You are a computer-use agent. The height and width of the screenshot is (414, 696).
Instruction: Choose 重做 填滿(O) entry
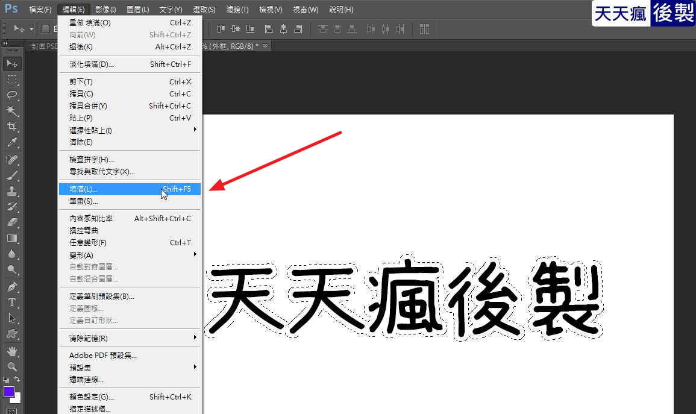(130, 23)
